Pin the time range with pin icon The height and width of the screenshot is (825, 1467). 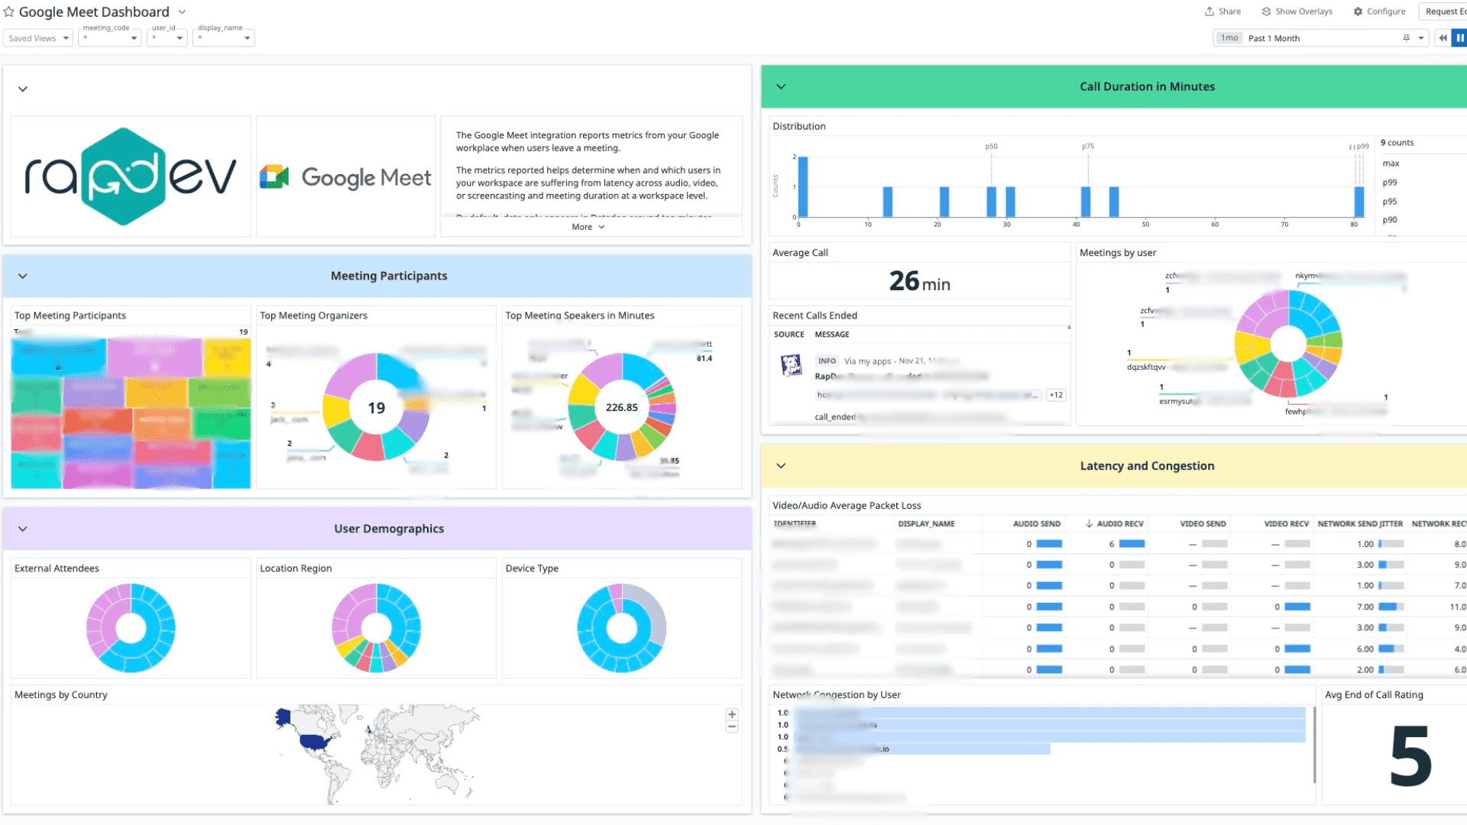[x=1406, y=38]
